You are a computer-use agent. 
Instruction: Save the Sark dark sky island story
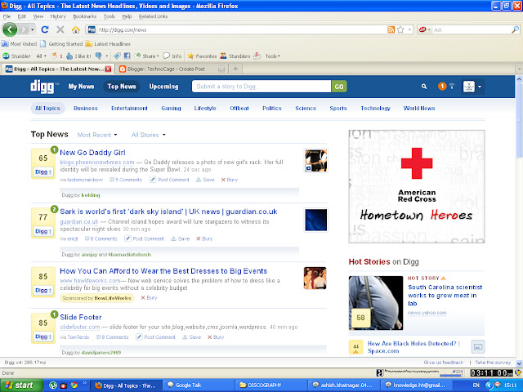pyautogui.click(x=180, y=238)
